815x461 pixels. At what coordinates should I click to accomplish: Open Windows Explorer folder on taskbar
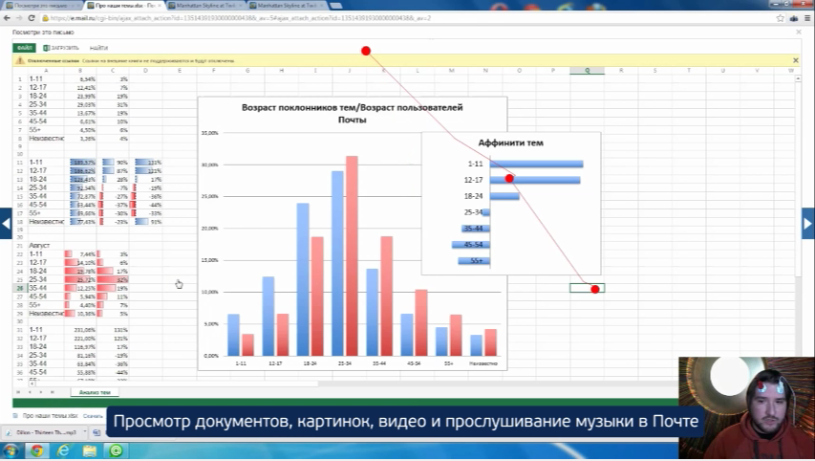click(90, 450)
